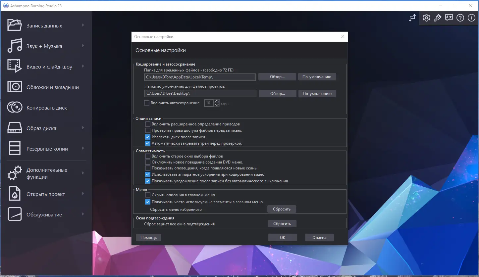Click the autosave minutes input field
Image resolution: width=479 pixels, height=277 pixels.
tap(209, 103)
